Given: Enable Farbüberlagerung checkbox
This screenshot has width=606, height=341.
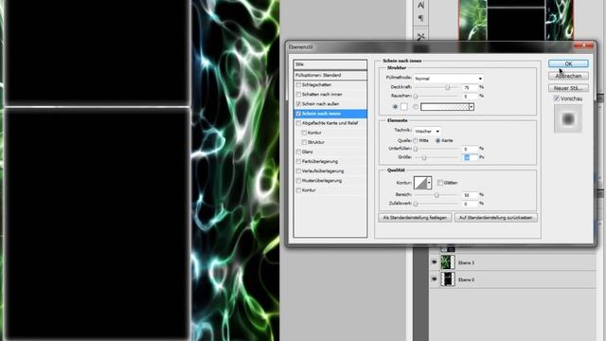Looking at the screenshot, I should tap(298, 161).
